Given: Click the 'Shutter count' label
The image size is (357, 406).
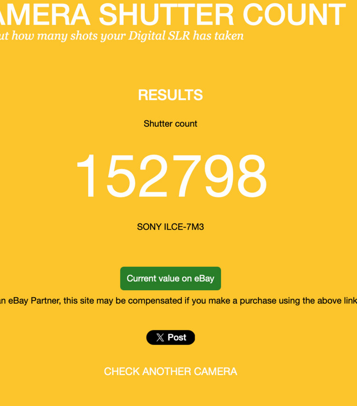Looking at the screenshot, I should [170, 124].
